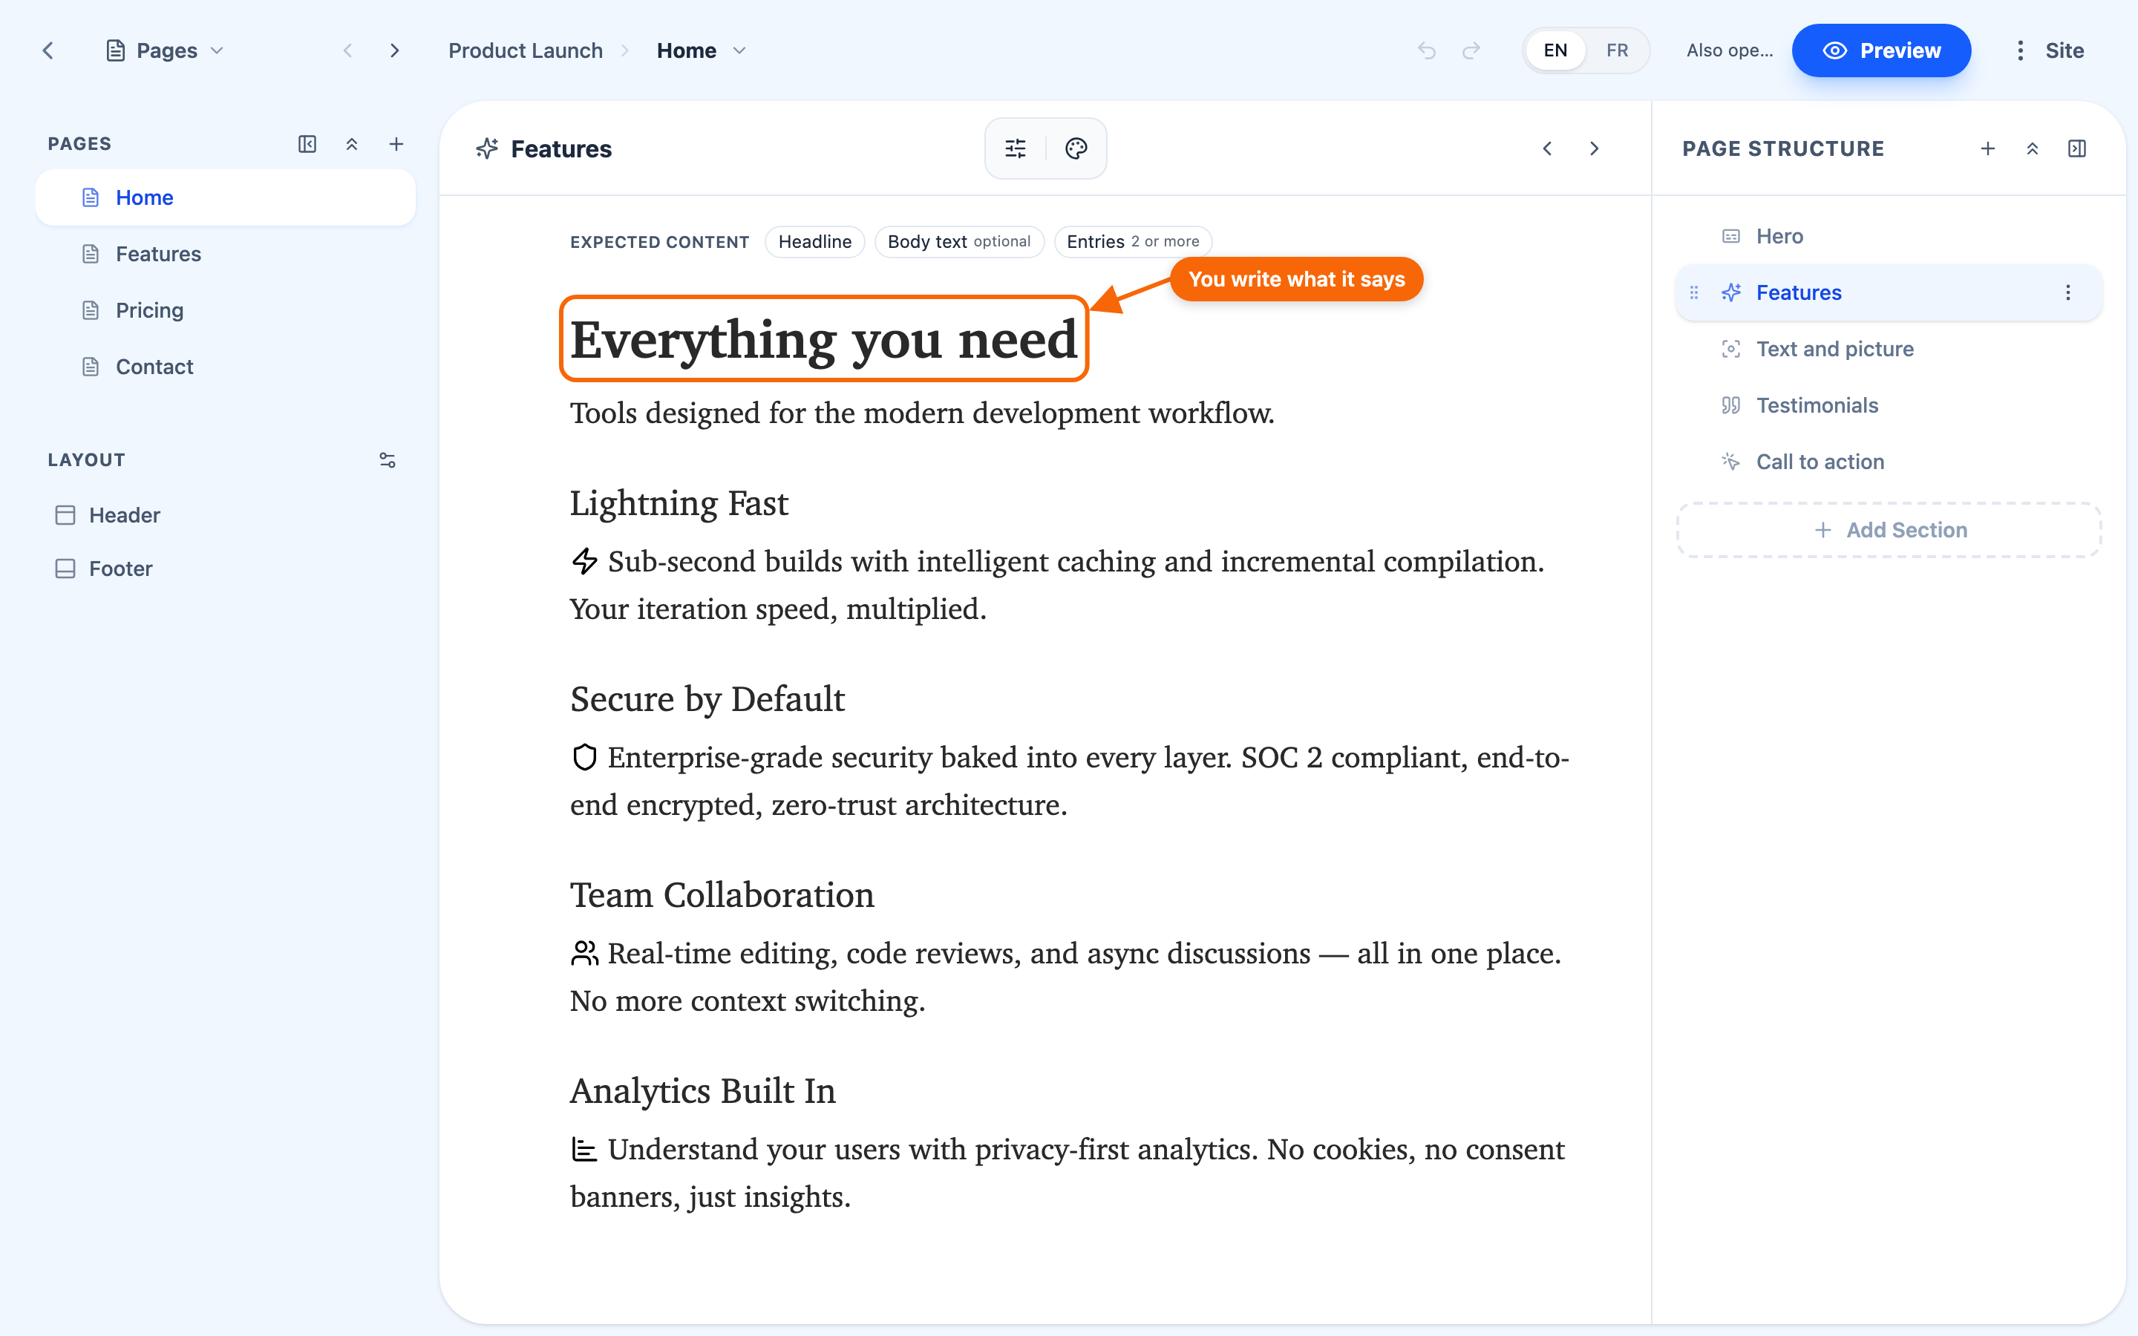Hide the Page Structure panel icon
Viewport: 2138px width, 1336px height.
[x=2077, y=148]
